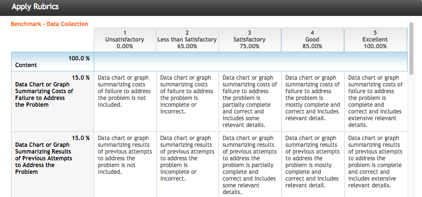Image resolution: width=422 pixels, height=197 pixels.
Task: Choose Less than Satisfactory cell for Previous Attempts
Action: tap(188, 164)
